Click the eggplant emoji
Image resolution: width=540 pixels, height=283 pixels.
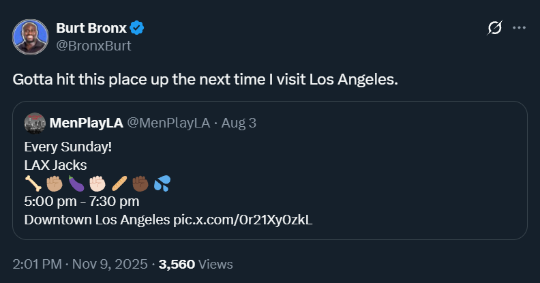(x=76, y=183)
